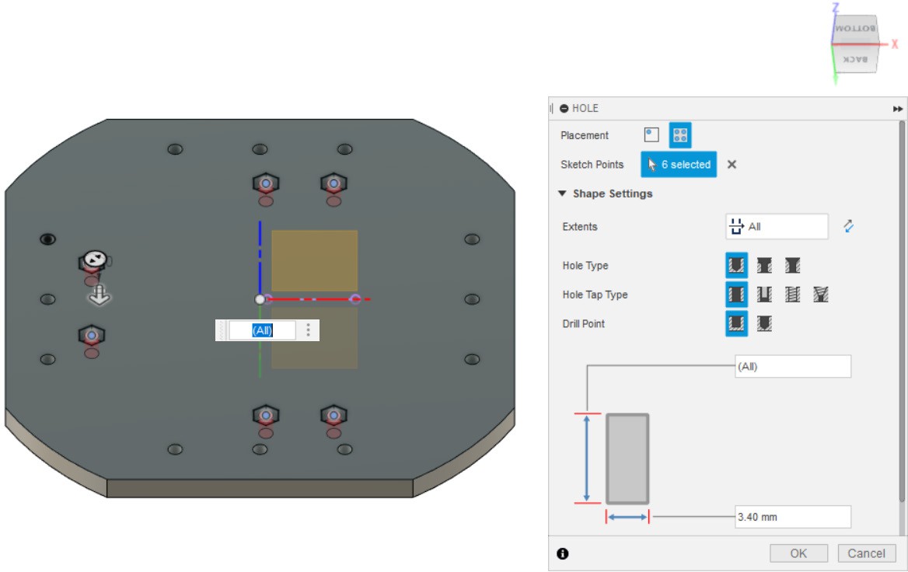Viewport: 908px width, 572px height.
Task: Click the Cancel button
Action: [x=866, y=553]
